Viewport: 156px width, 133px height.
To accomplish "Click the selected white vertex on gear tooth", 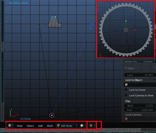I will [55, 17].
